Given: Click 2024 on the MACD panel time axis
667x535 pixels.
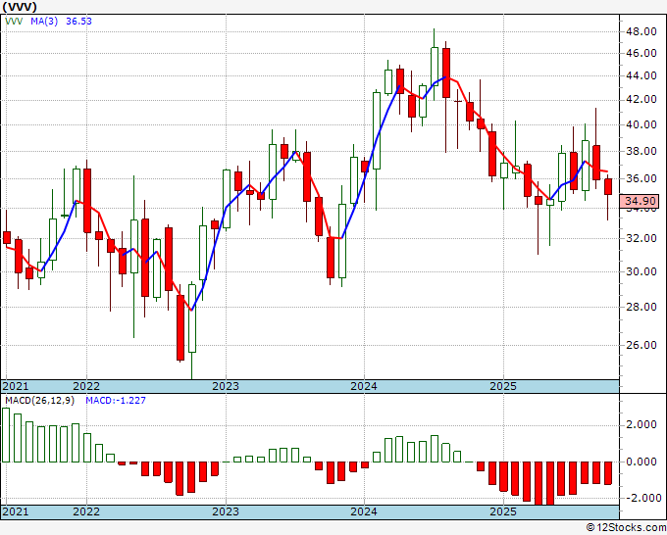Looking at the screenshot, I should [364, 511].
